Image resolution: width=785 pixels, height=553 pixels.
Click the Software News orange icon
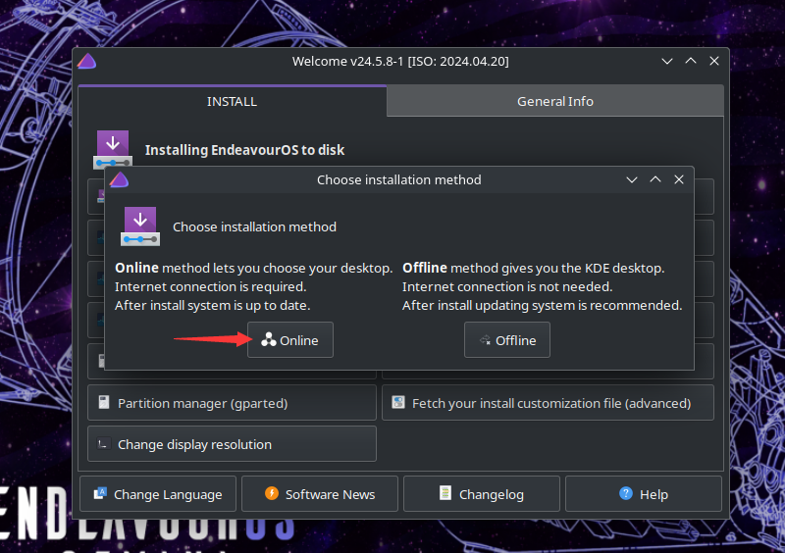coord(272,493)
